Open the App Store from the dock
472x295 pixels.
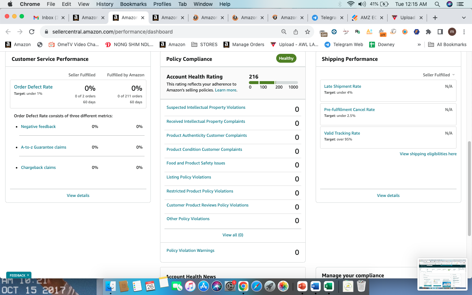203,286
